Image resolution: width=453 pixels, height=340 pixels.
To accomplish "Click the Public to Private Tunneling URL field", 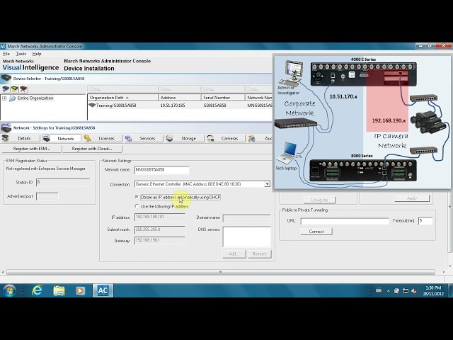I will click(345, 221).
